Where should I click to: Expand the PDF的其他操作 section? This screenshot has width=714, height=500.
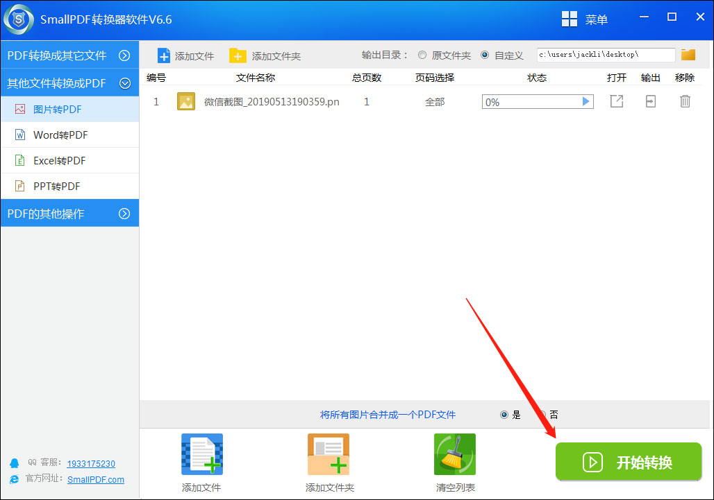(x=69, y=213)
